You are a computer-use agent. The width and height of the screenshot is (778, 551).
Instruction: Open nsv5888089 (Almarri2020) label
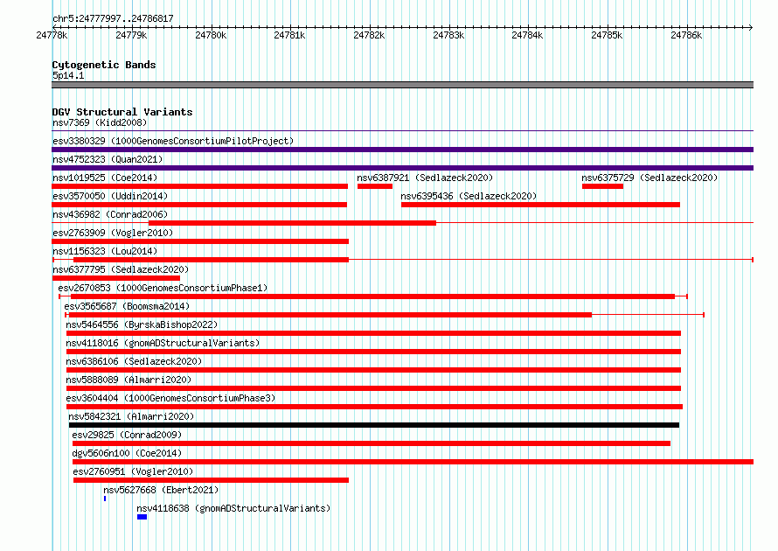pos(129,380)
